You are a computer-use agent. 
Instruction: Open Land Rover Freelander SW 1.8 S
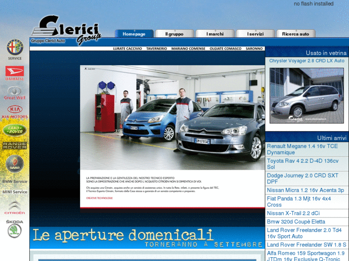click(x=306, y=245)
